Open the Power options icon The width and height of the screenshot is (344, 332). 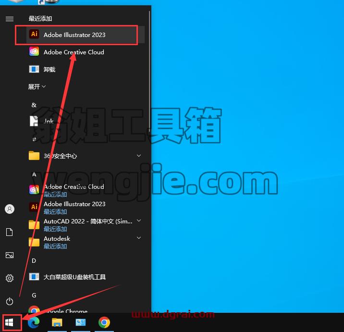tap(10, 301)
